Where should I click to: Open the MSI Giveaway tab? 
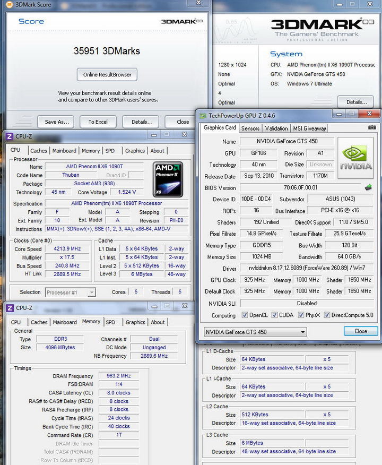click(x=309, y=128)
